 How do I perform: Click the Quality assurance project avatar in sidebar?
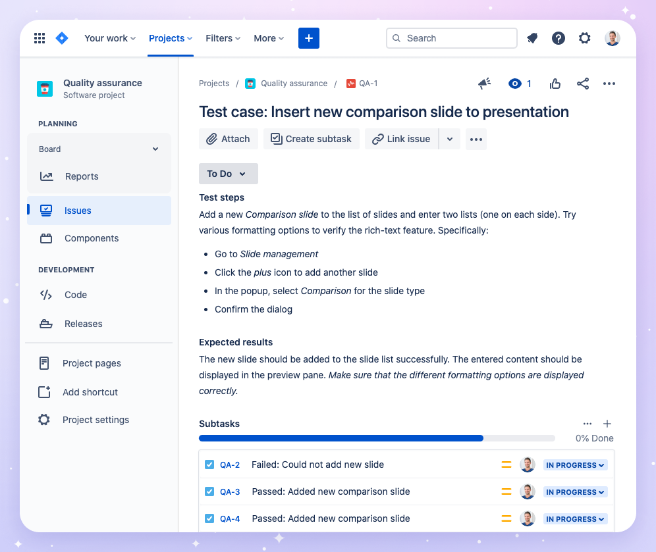click(x=45, y=89)
